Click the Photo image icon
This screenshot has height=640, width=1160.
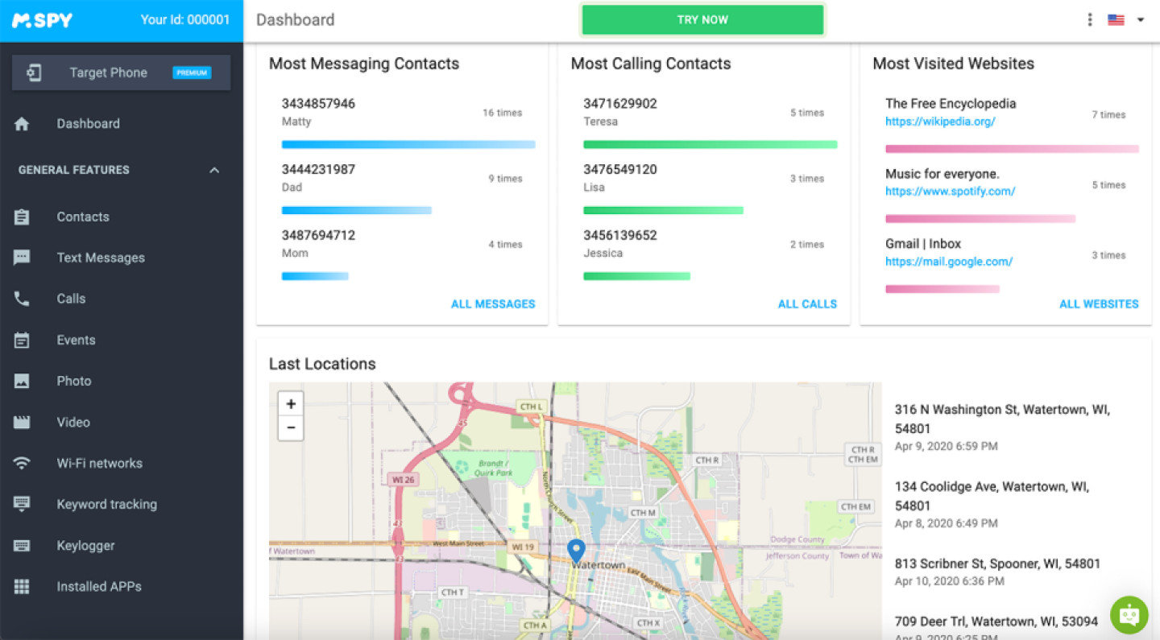(22, 382)
